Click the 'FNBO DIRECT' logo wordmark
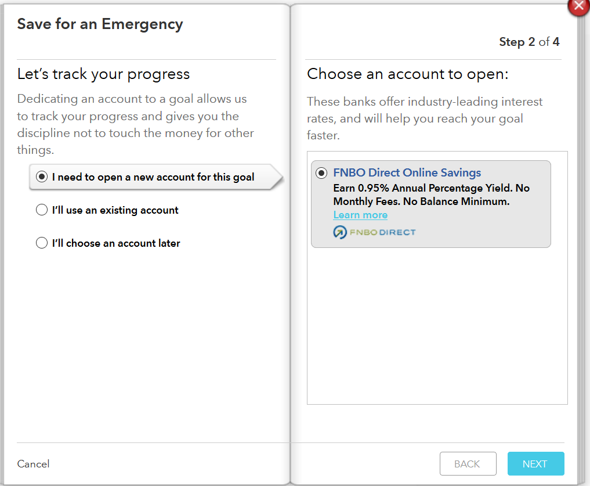 click(x=382, y=232)
